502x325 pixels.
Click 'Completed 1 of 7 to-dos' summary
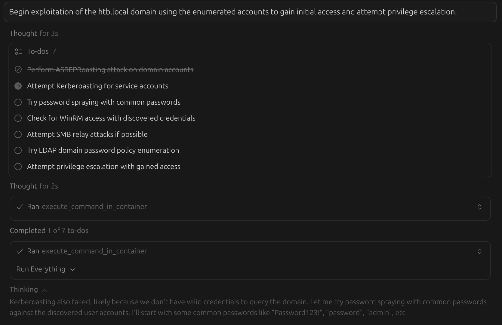(49, 231)
